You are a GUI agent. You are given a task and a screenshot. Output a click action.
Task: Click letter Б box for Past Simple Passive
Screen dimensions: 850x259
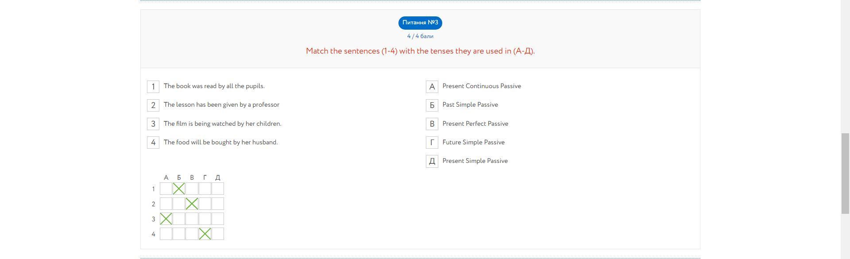point(432,105)
